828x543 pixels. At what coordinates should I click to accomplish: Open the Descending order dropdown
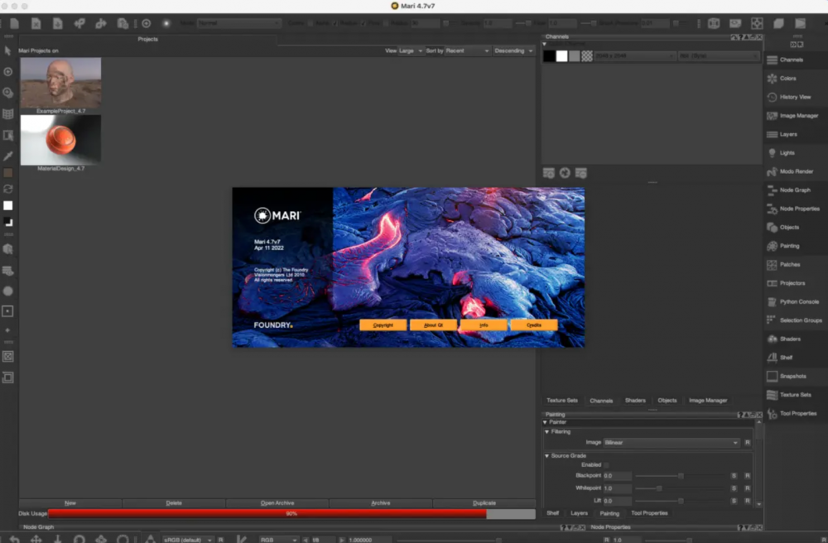(513, 50)
